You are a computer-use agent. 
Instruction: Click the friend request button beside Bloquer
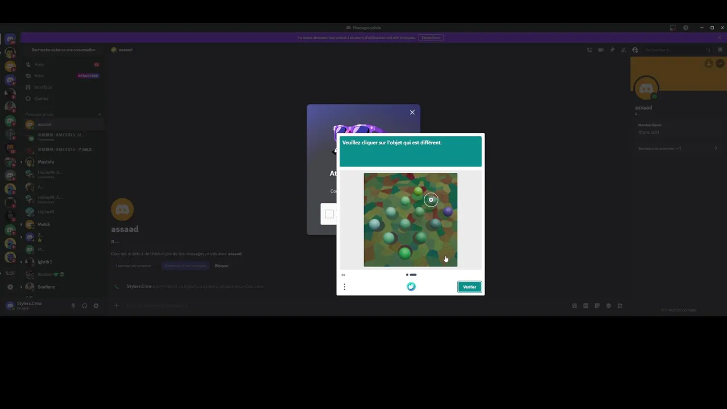point(185,266)
